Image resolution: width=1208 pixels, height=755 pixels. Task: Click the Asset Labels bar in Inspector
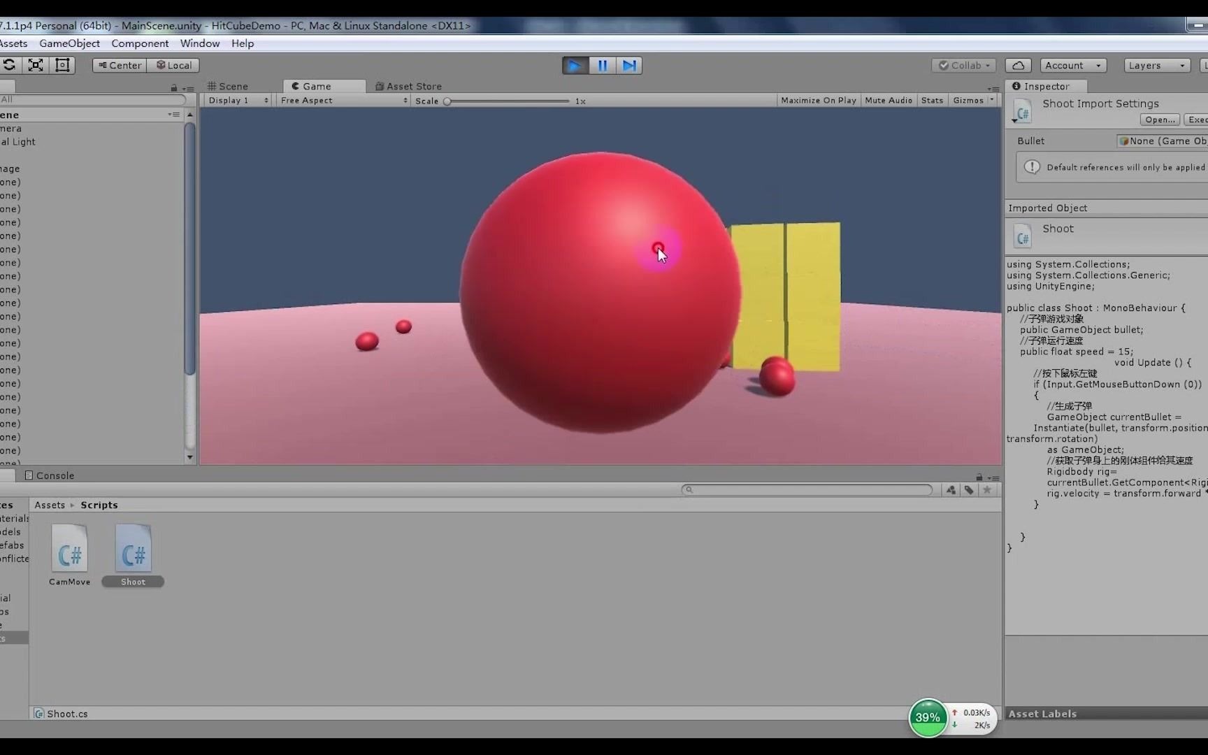(x=1106, y=714)
